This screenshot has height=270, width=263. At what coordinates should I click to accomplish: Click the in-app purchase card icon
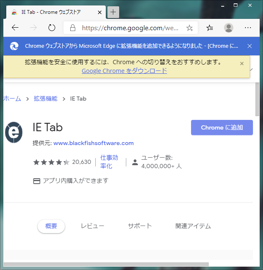(37, 181)
